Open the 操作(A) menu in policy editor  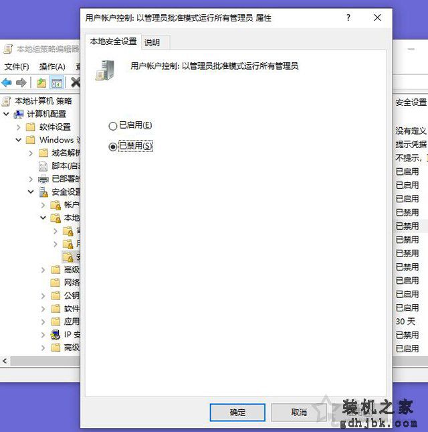pyautogui.click(x=52, y=67)
